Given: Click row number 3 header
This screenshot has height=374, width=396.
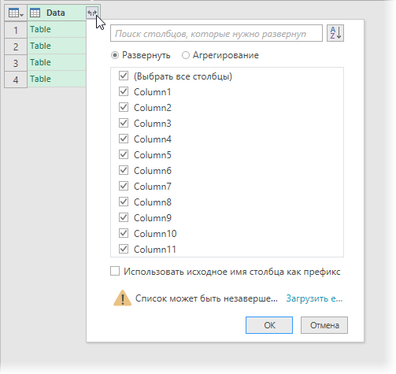Looking at the screenshot, I should [x=16, y=63].
